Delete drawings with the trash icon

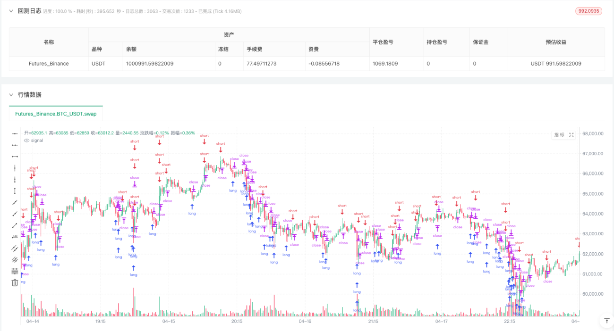pyautogui.click(x=15, y=282)
